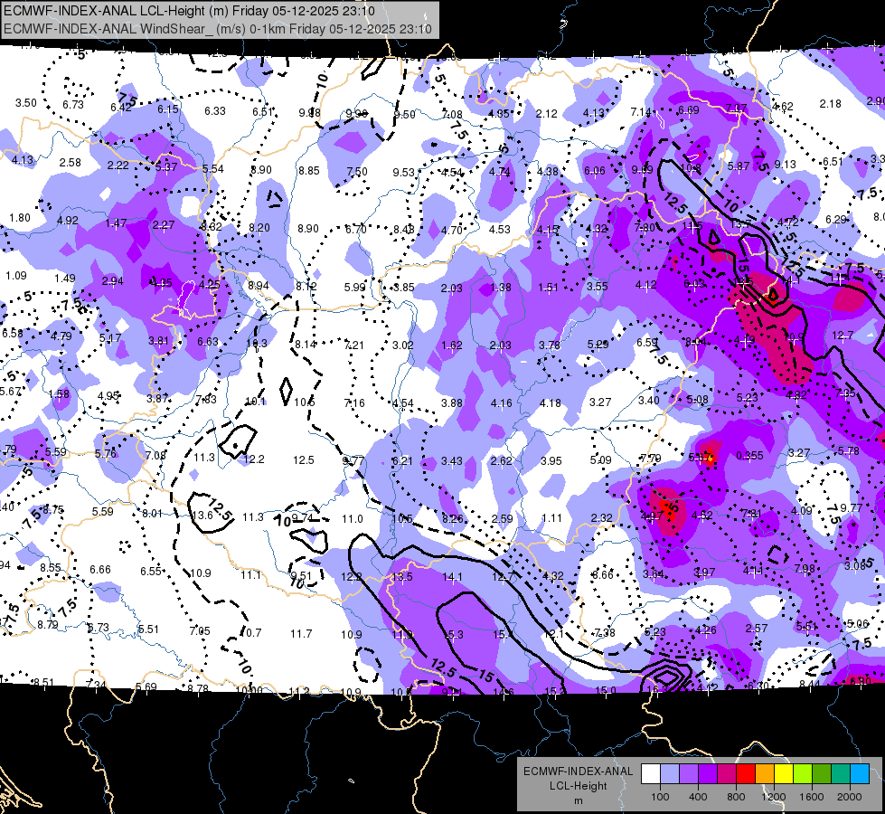Click the legend tick label '2000'
The width and height of the screenshot is (885, 814).
pos(850,797)
